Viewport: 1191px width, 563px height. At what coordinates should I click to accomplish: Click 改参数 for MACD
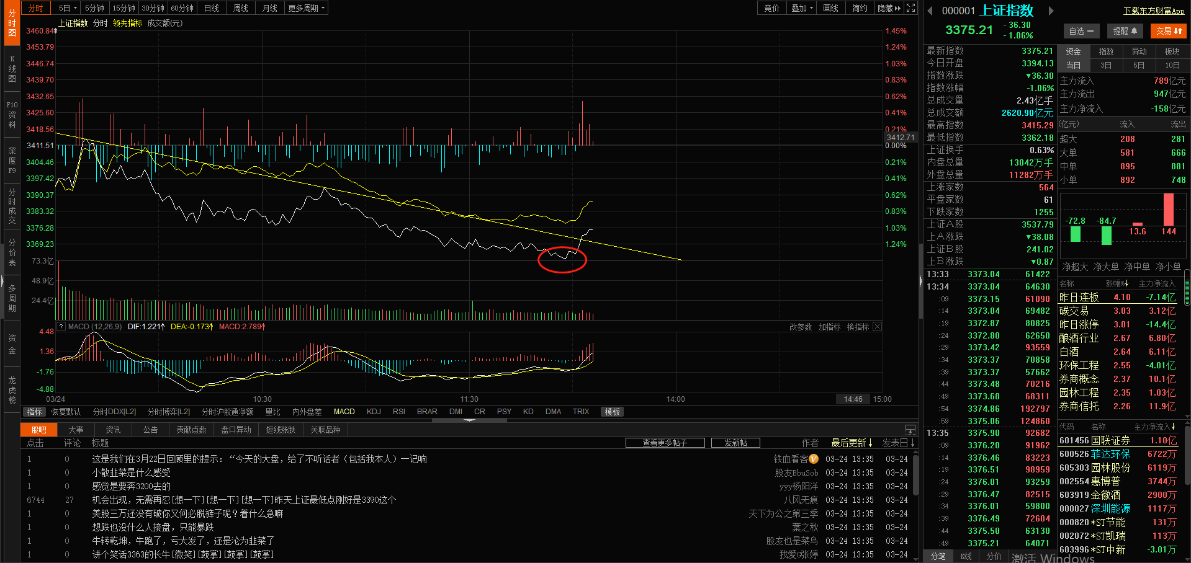point(801,327)
